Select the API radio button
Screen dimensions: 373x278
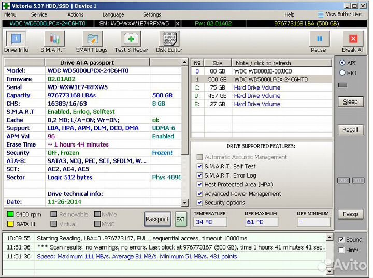coord(342,63)
